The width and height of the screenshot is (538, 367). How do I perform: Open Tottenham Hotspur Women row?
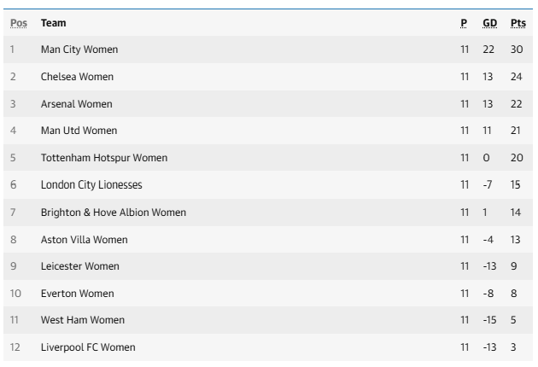click(x=104, y=158)
